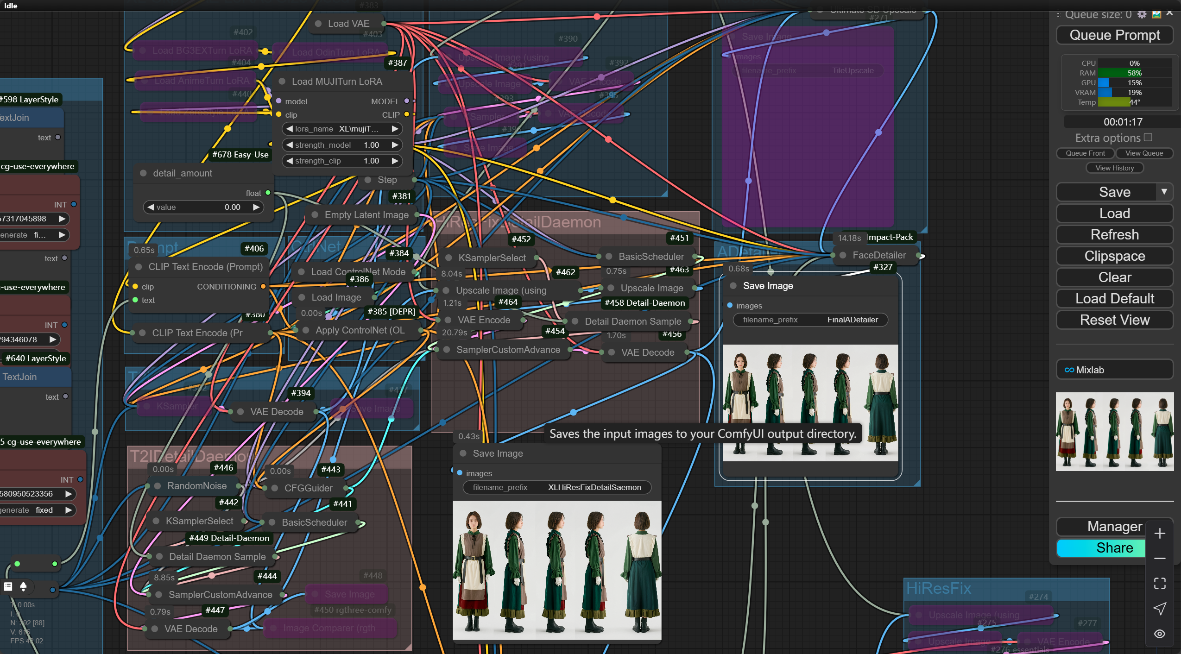Open View History
The image size is (1181, 654).
pos(1114,168)
